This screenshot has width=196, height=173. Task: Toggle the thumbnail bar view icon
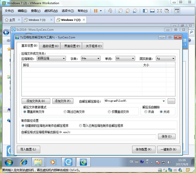tap(152, 11)
